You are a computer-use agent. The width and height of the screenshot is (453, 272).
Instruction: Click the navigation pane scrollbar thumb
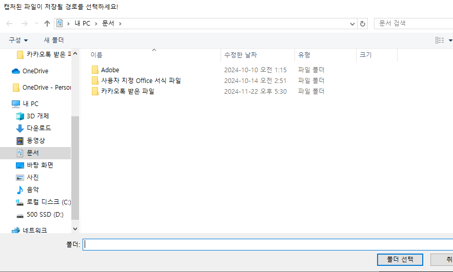tap(75, 168)
